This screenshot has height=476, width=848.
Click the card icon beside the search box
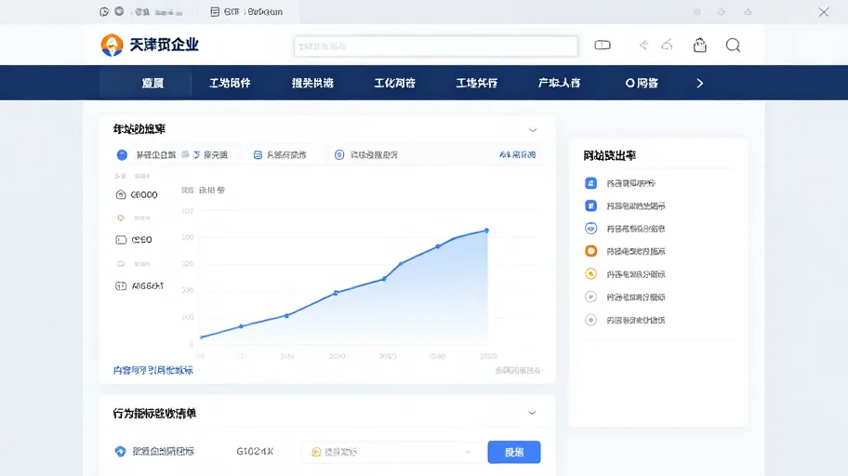(x=603, y=45)
